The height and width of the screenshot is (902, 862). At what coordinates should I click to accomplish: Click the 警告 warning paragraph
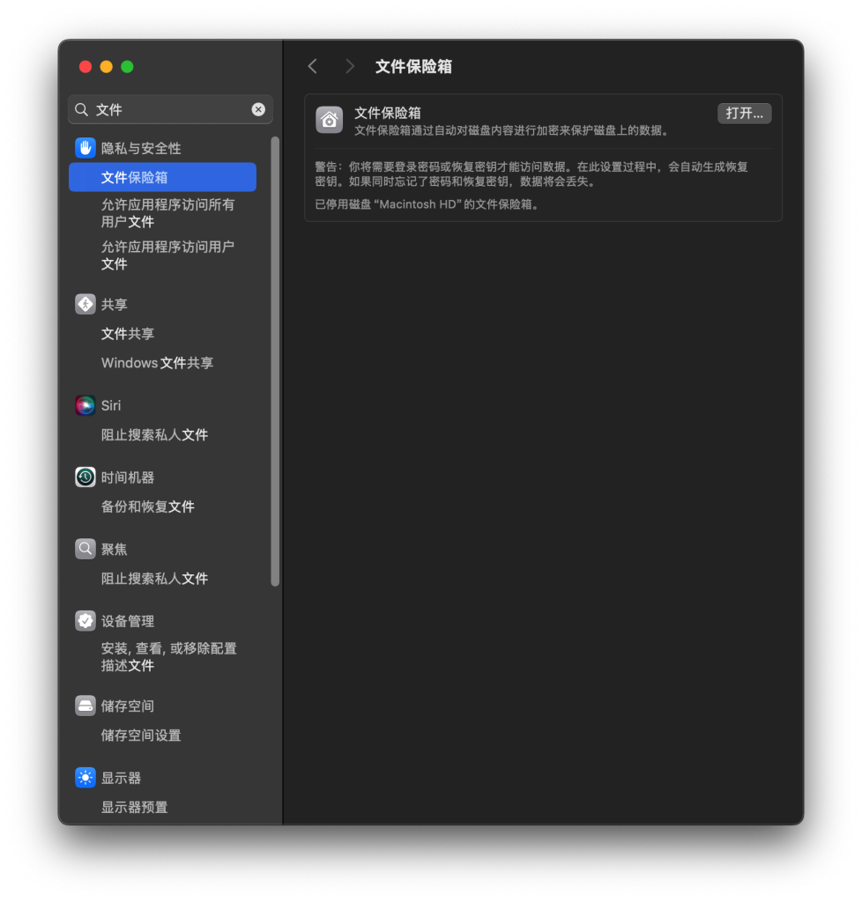click(x=531, y=174)
